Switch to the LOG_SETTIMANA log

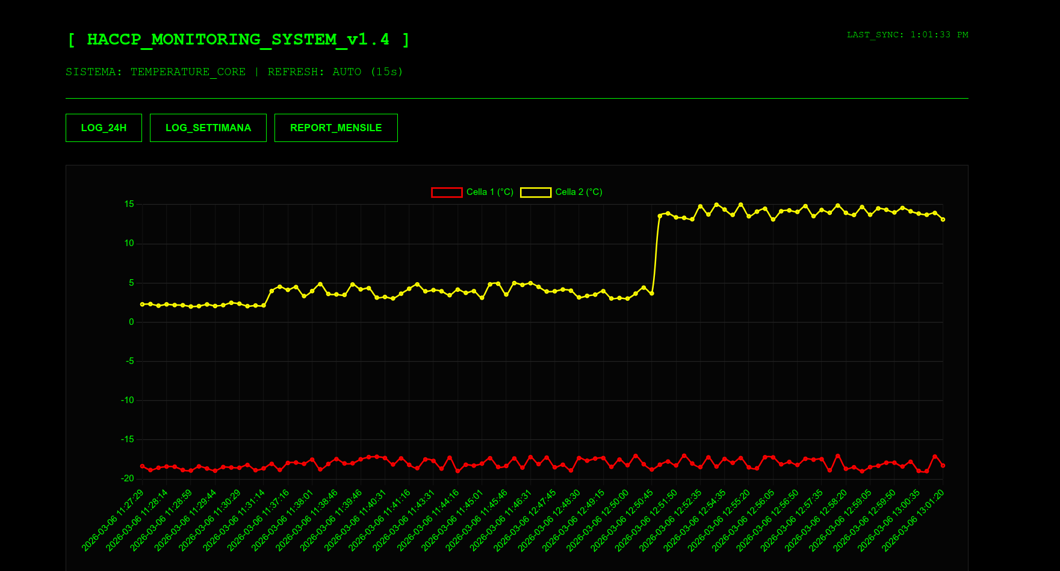(x=208, y=128)
